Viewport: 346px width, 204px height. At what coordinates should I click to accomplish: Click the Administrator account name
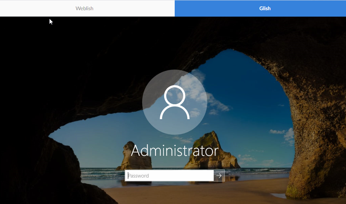174,151
